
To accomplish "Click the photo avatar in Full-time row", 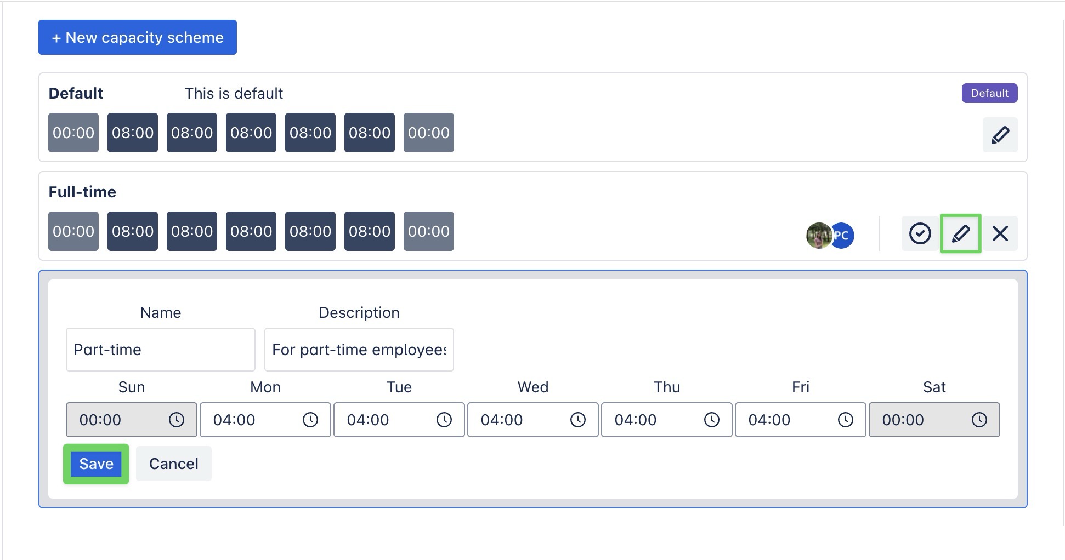I will click(817, 236).
